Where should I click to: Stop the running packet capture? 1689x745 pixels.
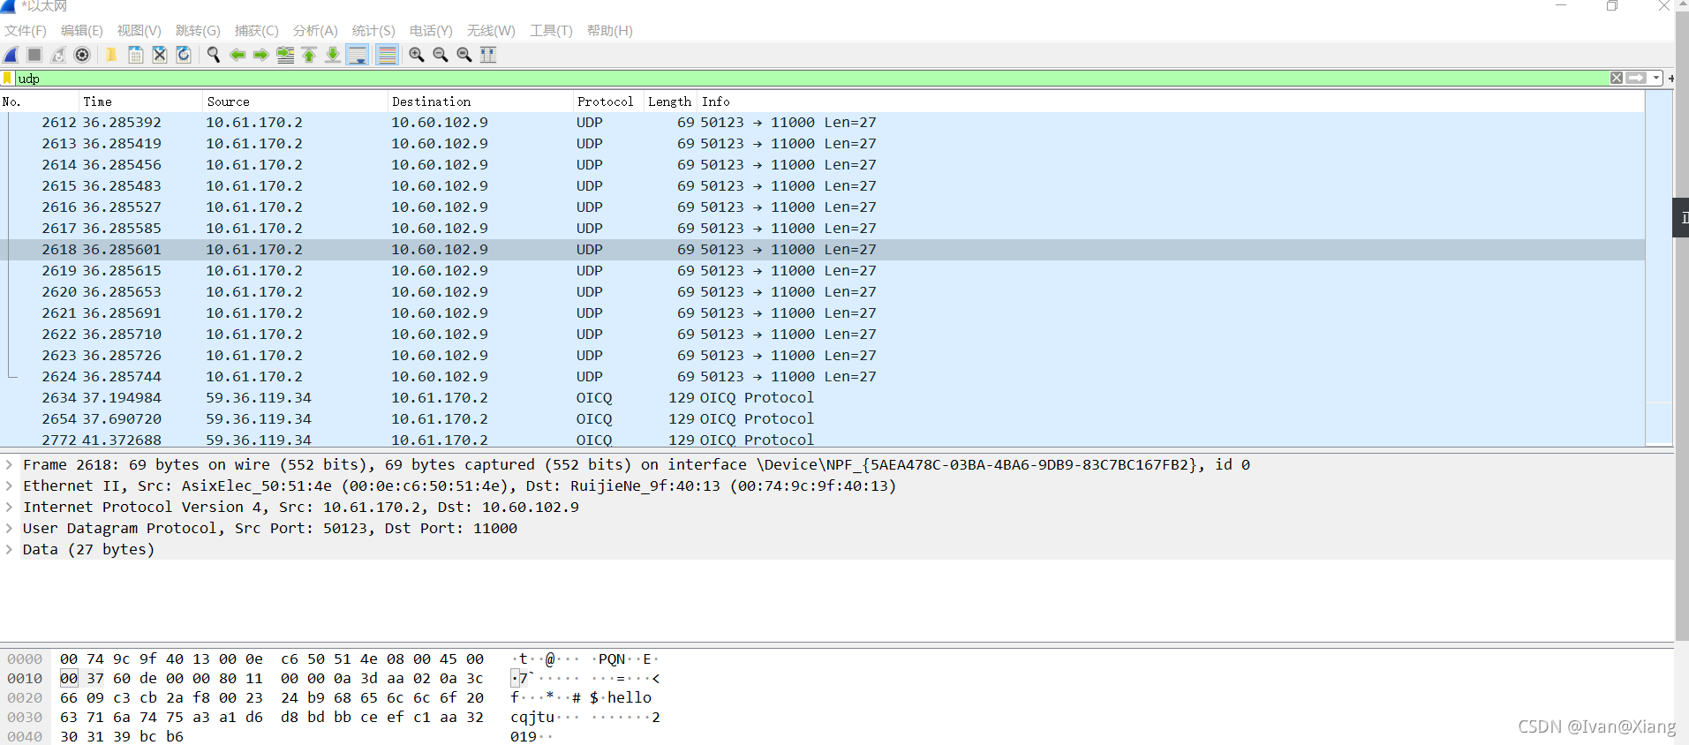point(34,55)
